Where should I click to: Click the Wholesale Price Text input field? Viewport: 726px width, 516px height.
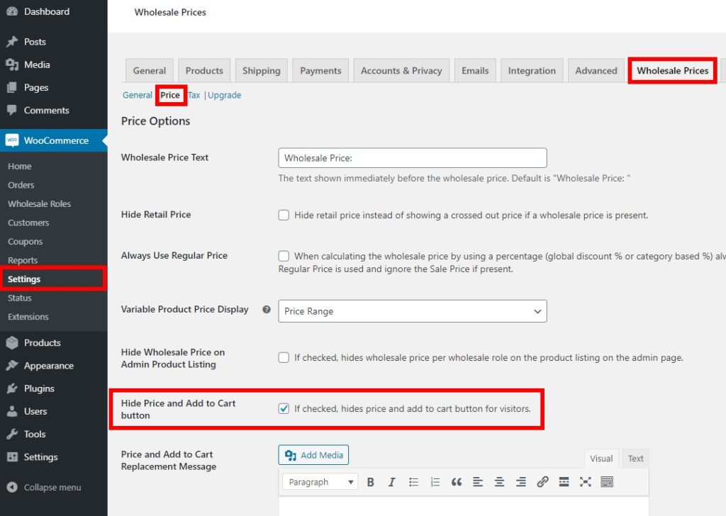point(413,158)
